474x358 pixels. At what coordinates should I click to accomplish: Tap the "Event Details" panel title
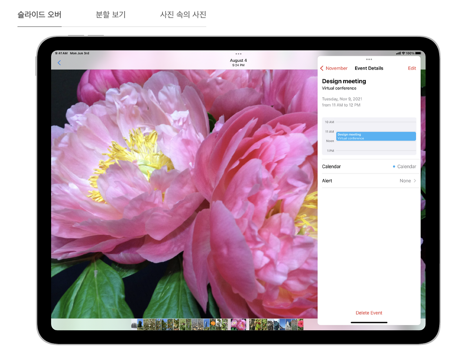tap(369, 68)
